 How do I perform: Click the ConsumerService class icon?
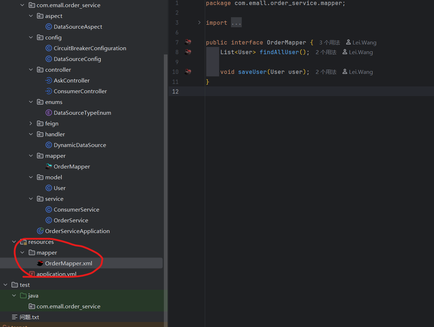coord(49,210)
